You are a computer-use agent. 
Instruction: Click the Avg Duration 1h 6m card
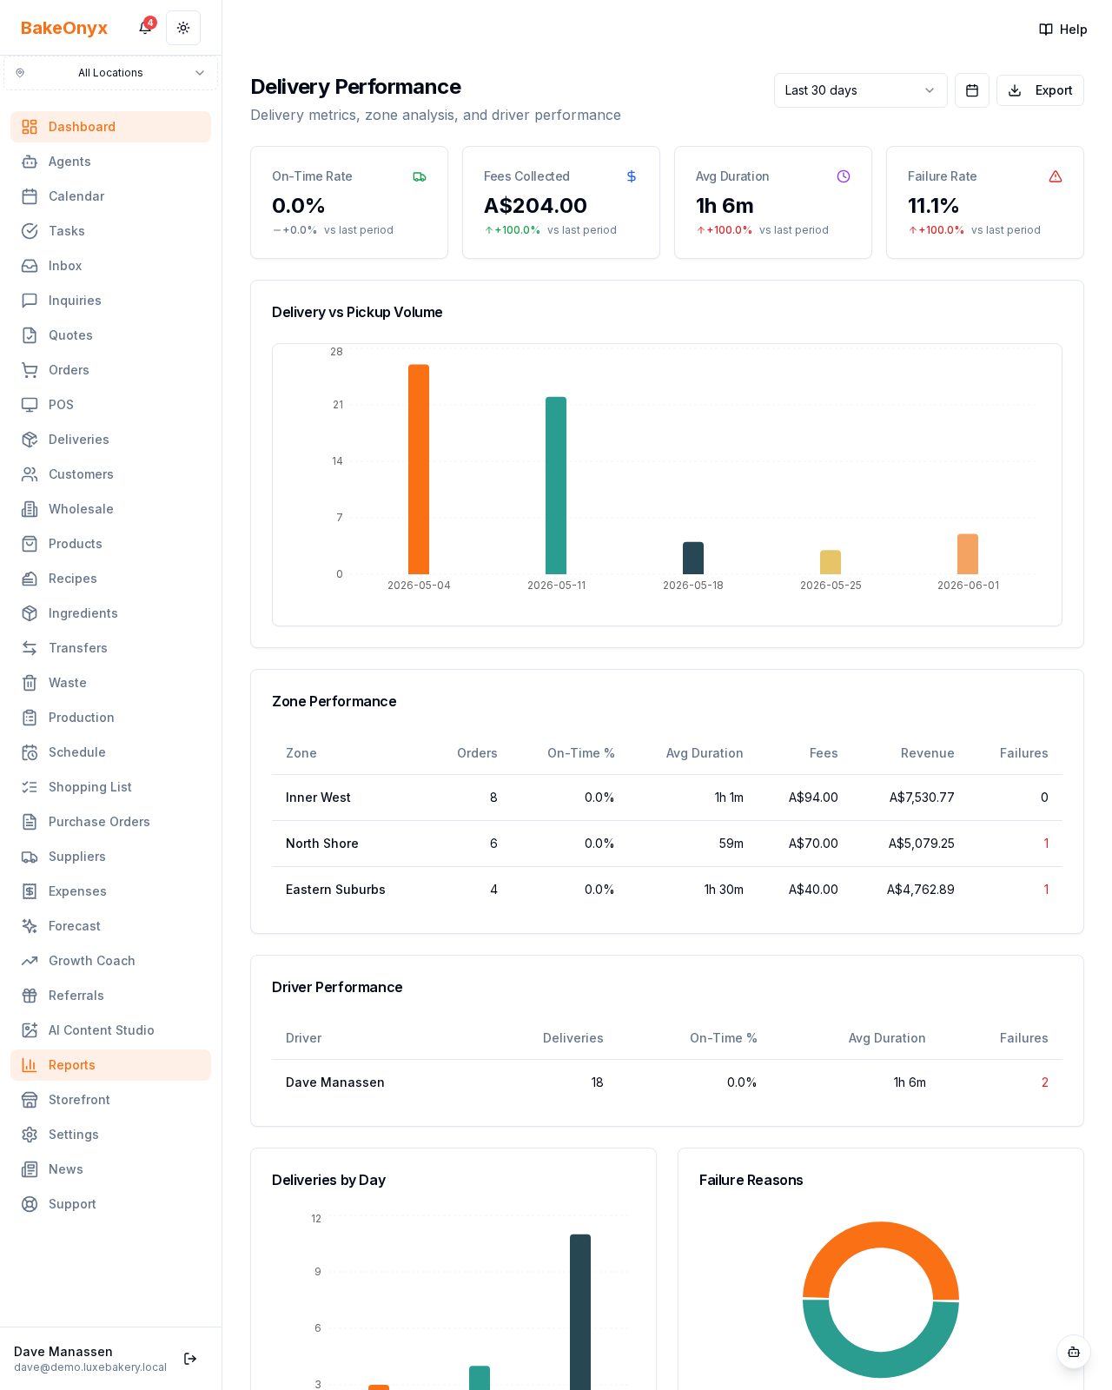(773, 202)
